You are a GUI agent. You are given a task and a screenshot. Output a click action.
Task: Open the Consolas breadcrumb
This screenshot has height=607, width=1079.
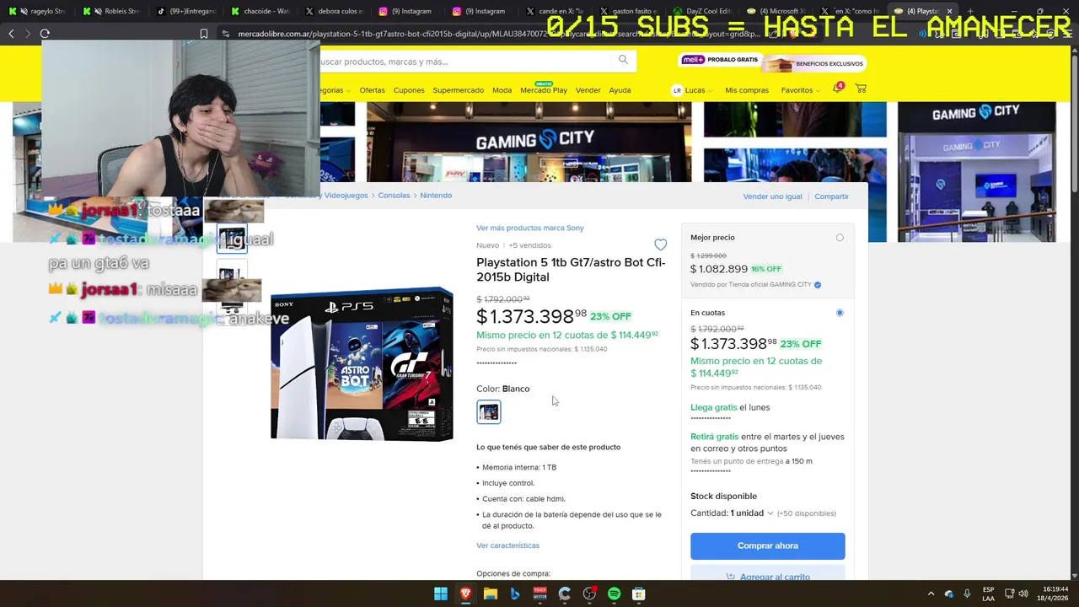[394, 196]
